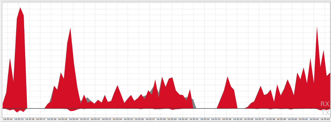Click the RX label on the graph

click(x=325, y=104)
